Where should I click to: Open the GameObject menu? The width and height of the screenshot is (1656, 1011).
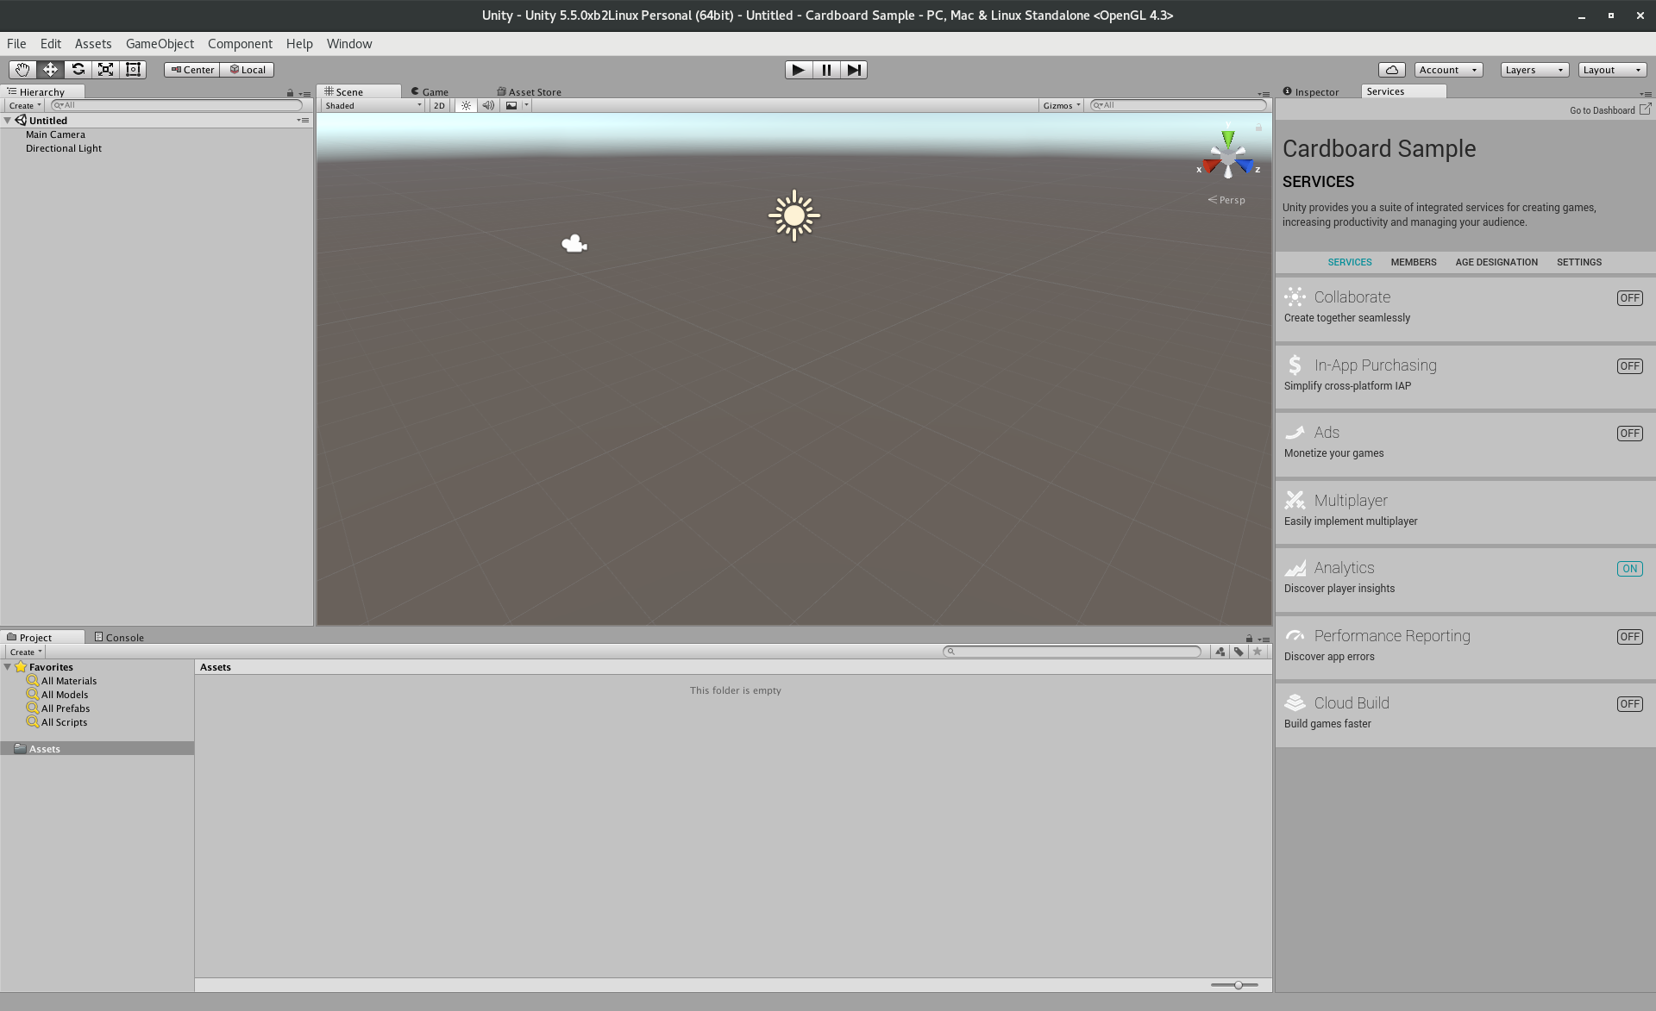[x=160, y=44]
